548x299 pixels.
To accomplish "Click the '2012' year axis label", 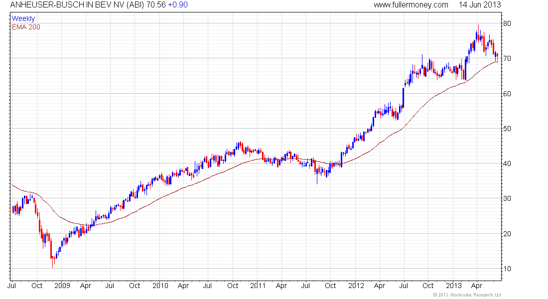I will point(356,286).
